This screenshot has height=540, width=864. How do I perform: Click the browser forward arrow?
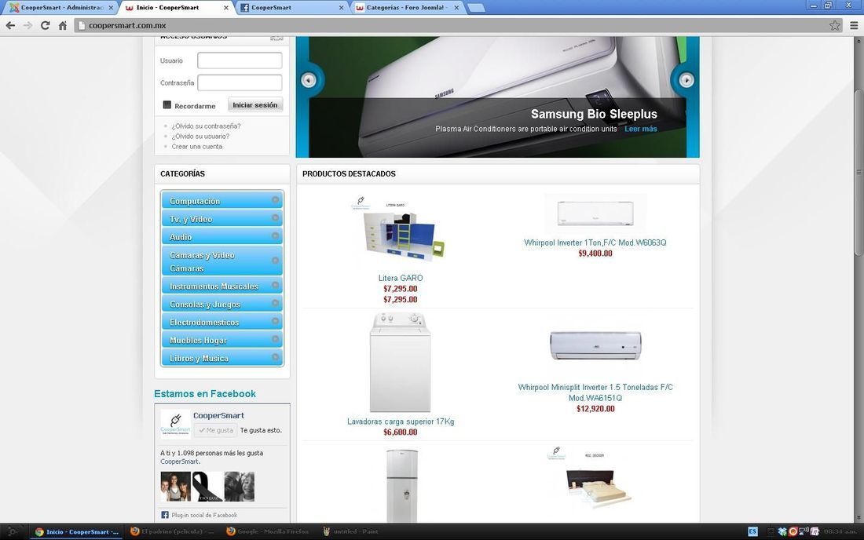pos(27,25)
